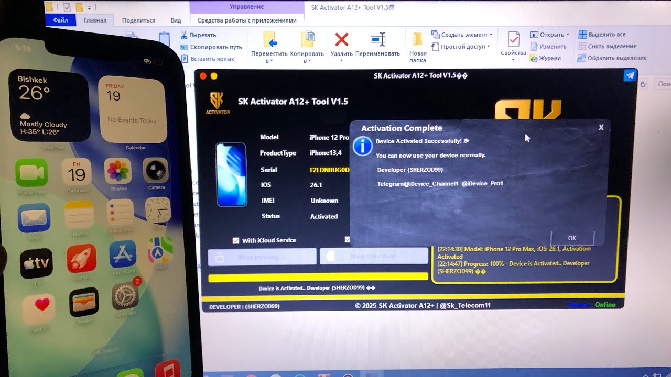
Task: Launch the Apple TV app on iPhone
Action: [36, 263]
